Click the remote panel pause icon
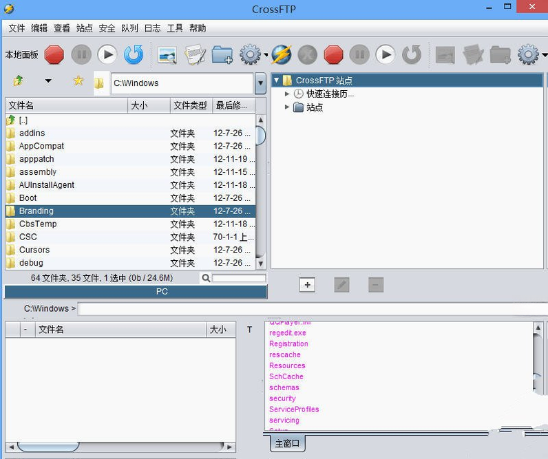The height and width of the screenshot is (459, 548). pyautogui.click(x=359, y=55)
